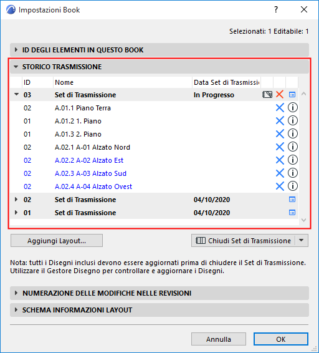Screen dimensions: 319x353
Task: Click the help question mark in title bar
Action: click(276, 10)
